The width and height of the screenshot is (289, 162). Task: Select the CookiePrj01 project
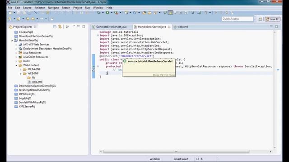(26, 32)
